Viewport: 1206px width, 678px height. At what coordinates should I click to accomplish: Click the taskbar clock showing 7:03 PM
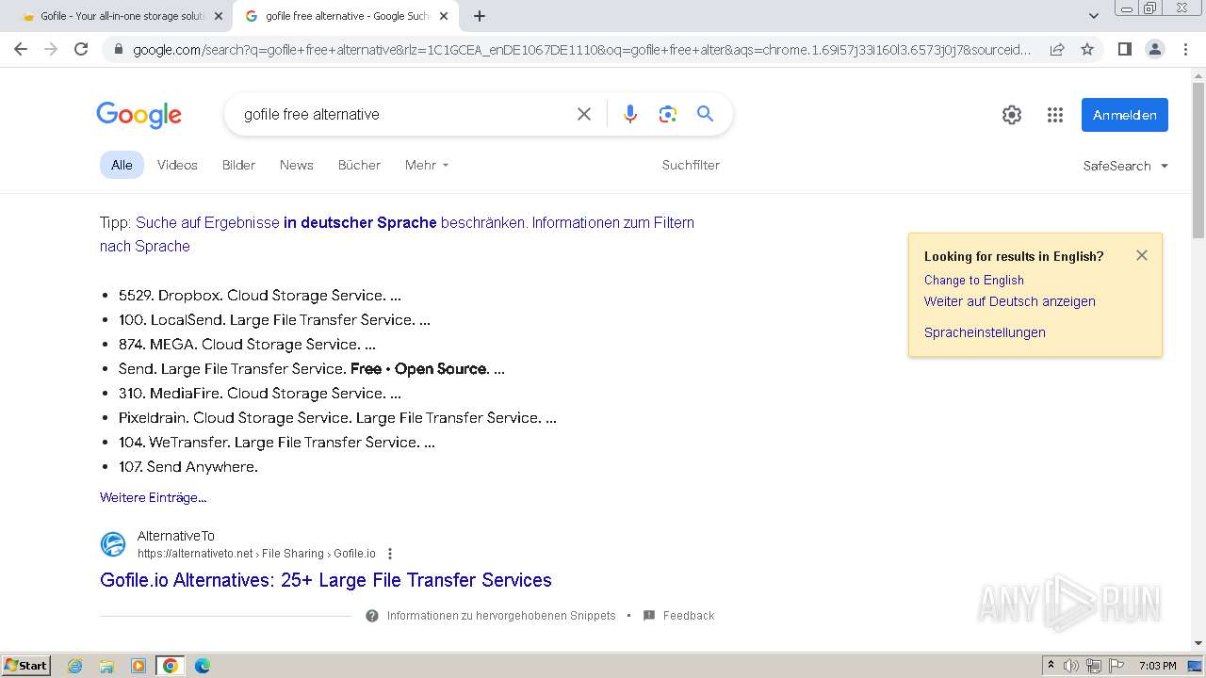coord(1157,666)
